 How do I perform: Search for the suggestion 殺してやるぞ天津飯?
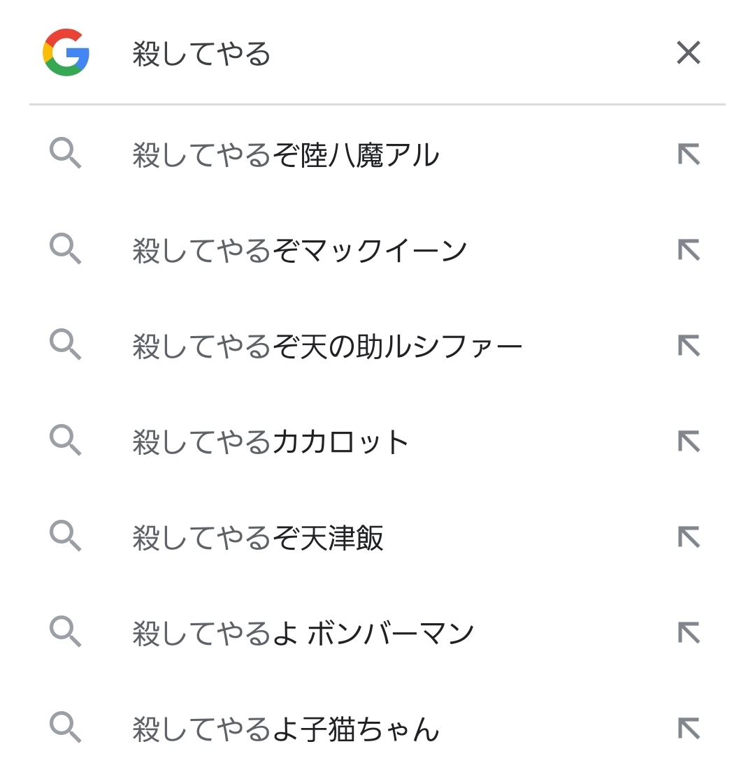coord(258,538)
